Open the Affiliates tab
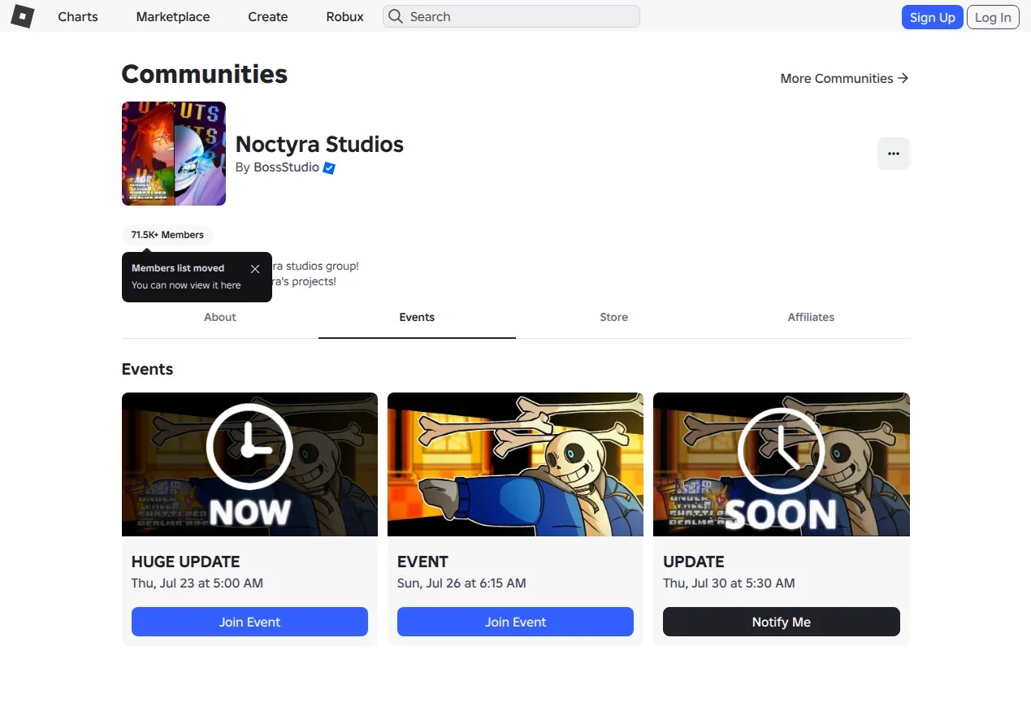Image resolution: width=1031 pixels, height=707 pixels. [811, 317]
